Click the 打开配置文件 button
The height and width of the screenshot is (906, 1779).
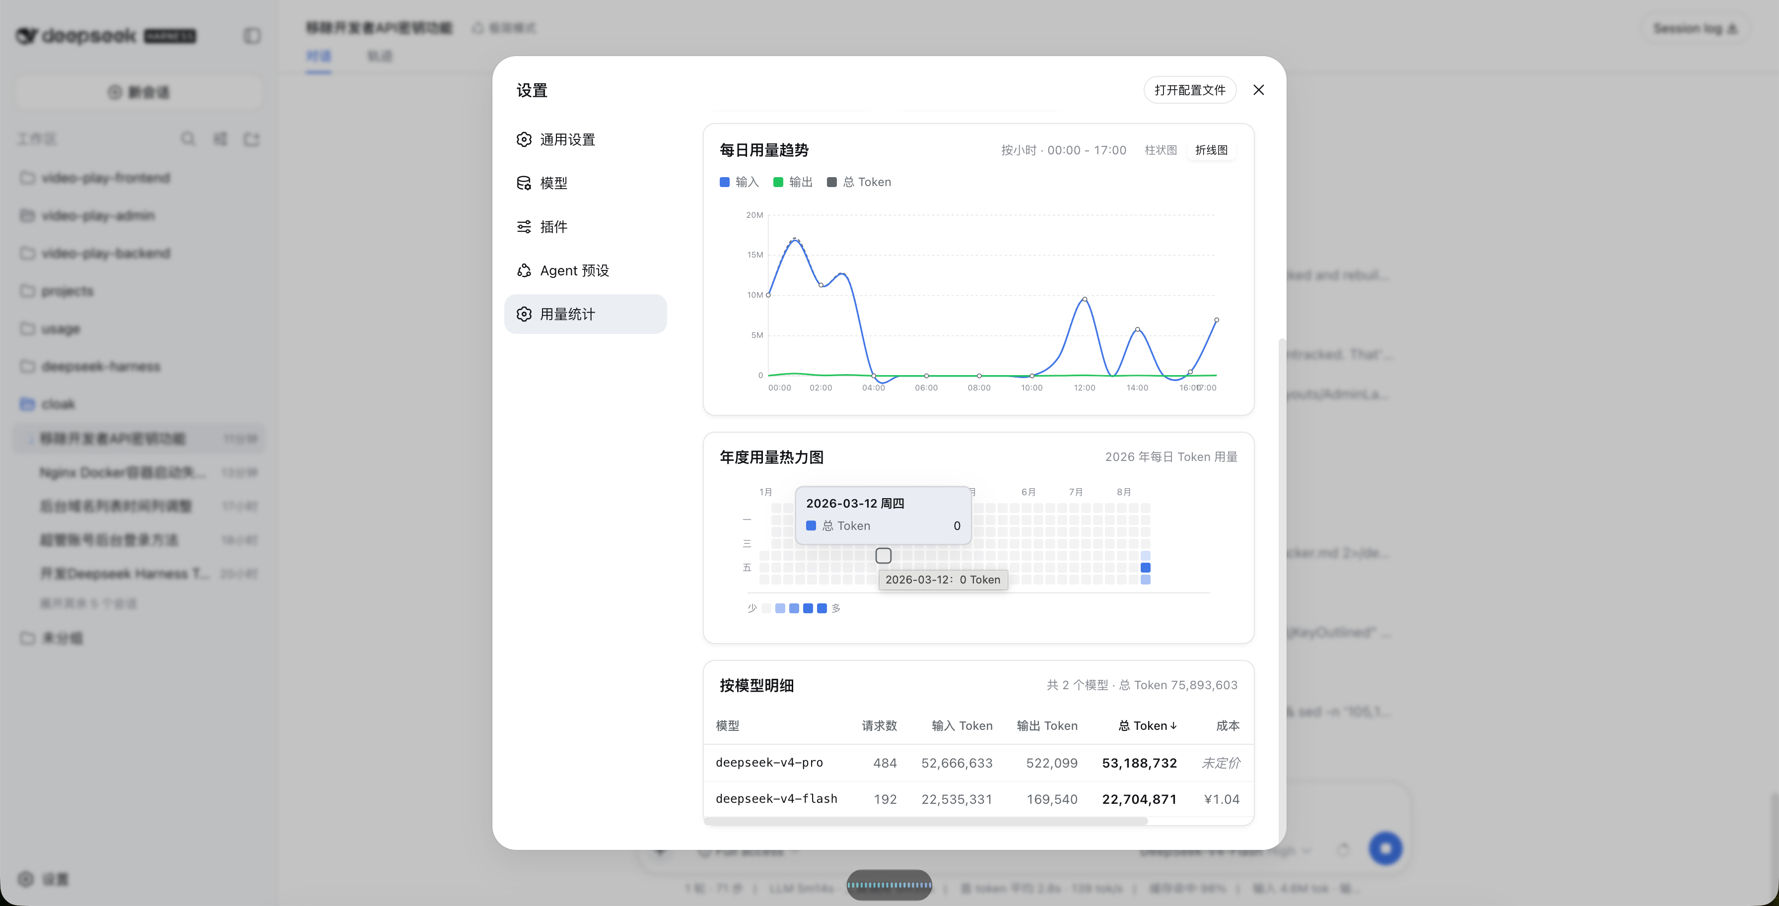click(x=1189, y=90)
